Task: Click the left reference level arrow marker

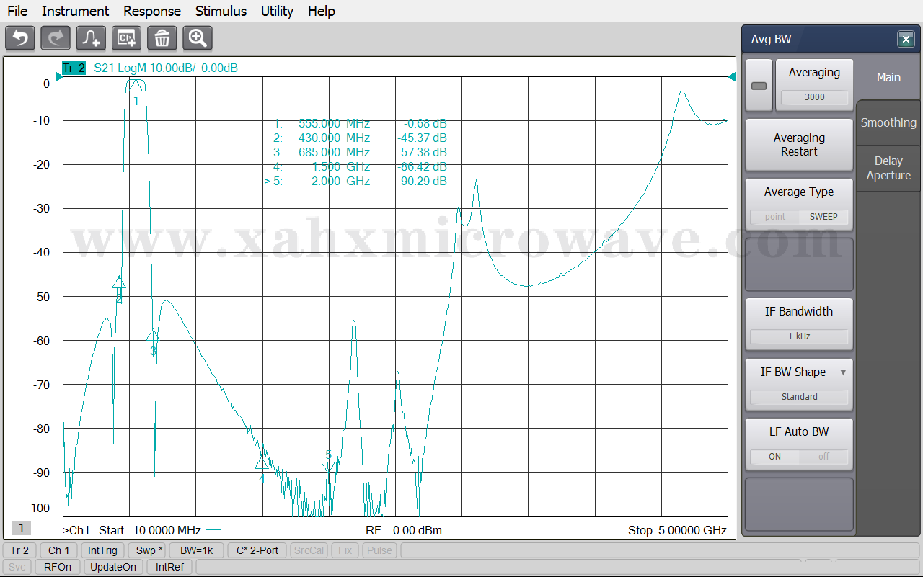Action: [x=59, y=77]
